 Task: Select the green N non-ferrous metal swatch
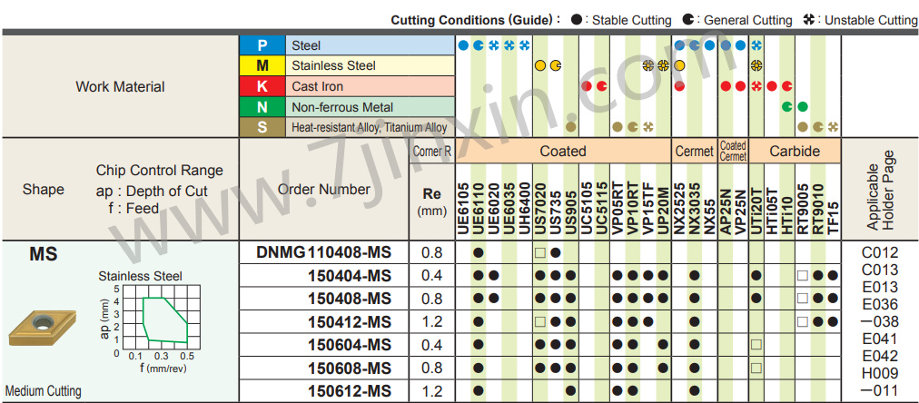pyautogui.click(x=262, y=106)
